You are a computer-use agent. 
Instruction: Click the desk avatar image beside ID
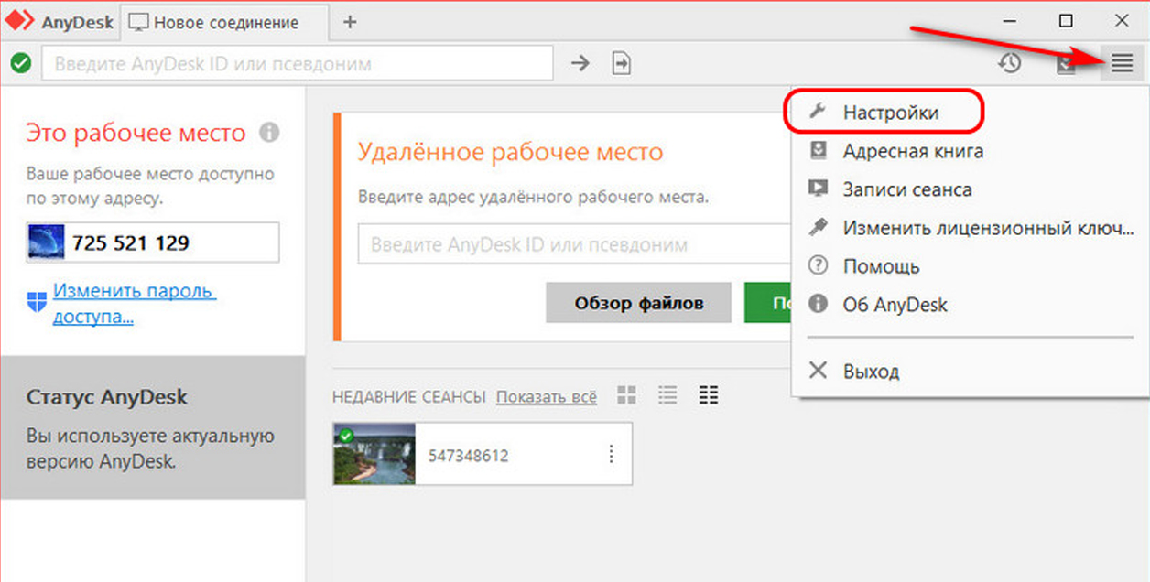click(46, 243)
